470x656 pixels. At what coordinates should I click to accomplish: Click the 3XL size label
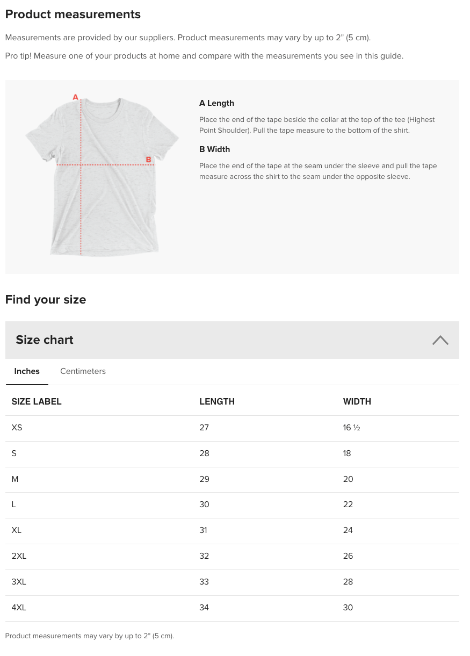pos(19,582)
